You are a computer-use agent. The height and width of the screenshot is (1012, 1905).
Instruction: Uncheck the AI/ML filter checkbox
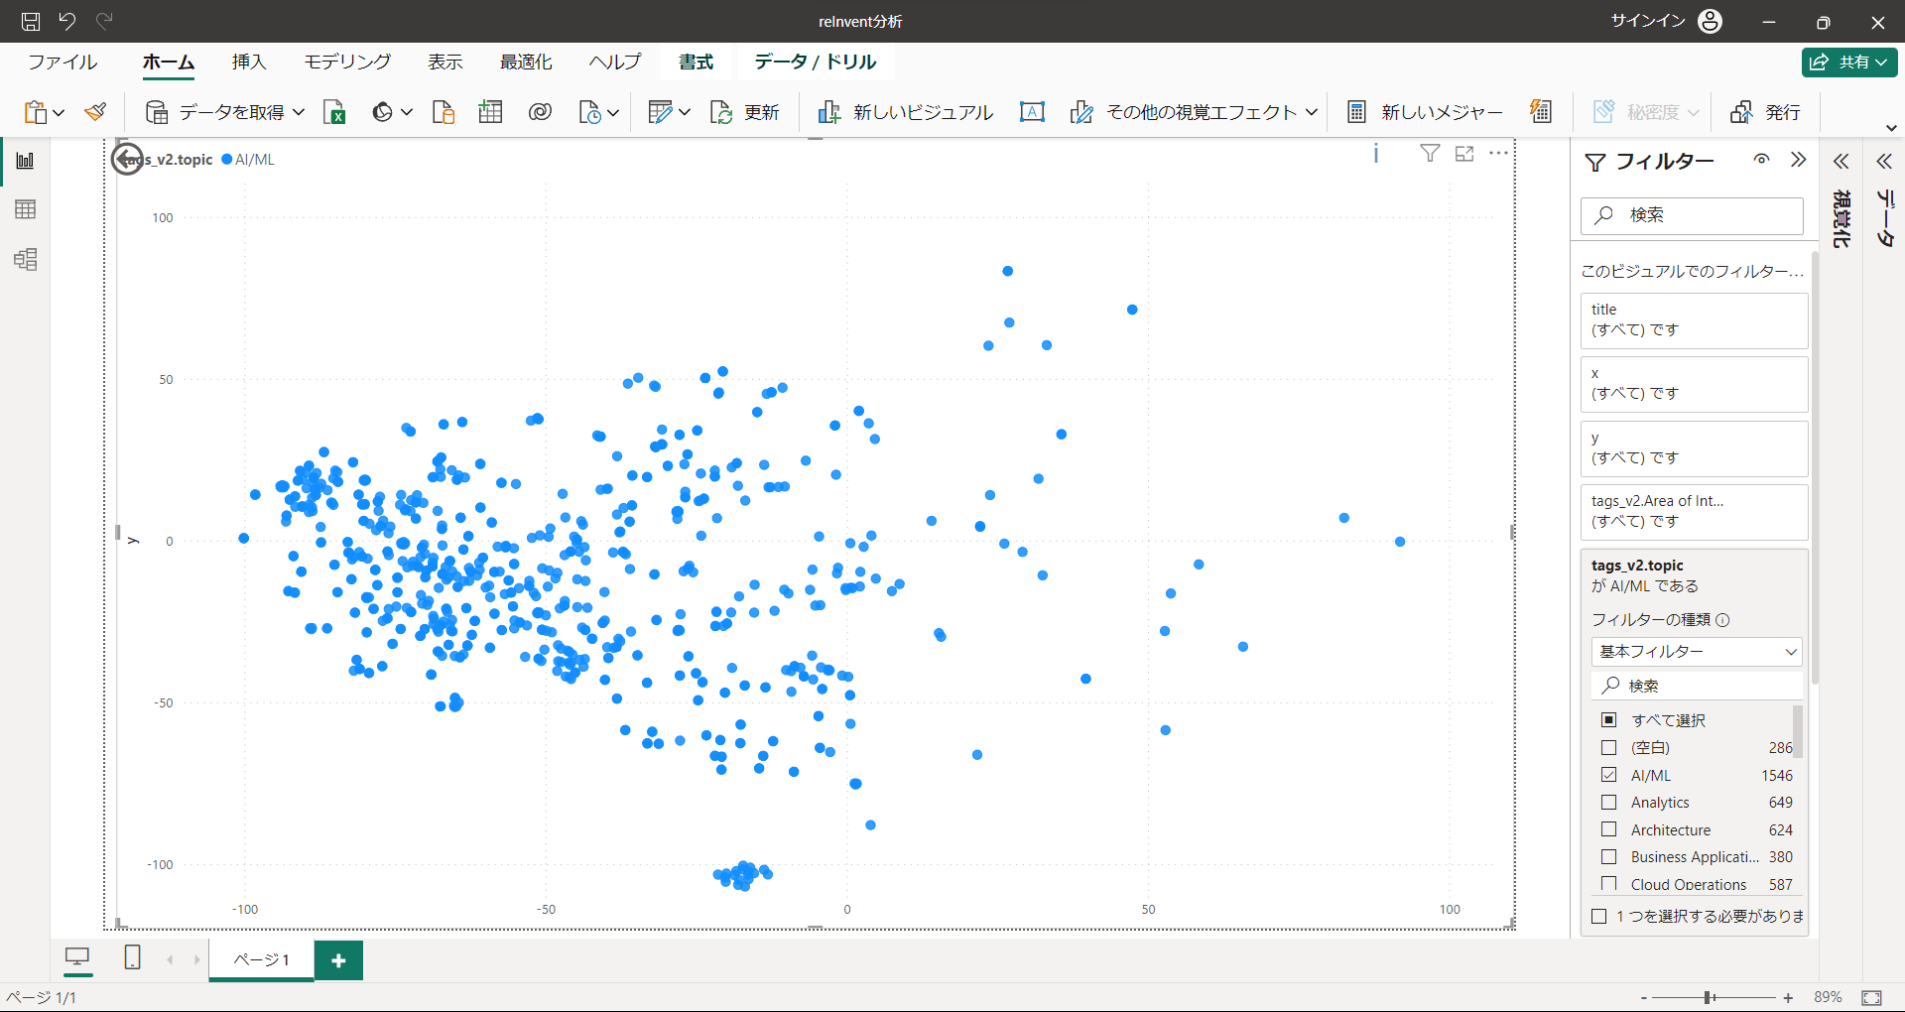coord(1609,775)
